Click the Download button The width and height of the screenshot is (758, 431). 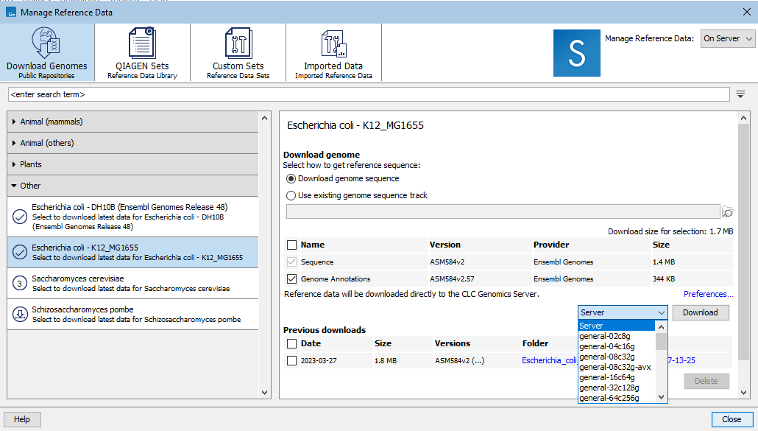click(700, 312)
